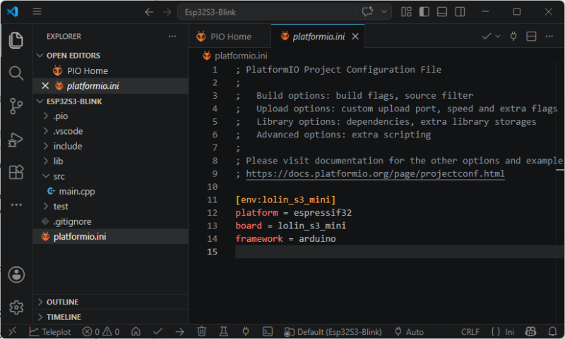Split the editor layout
This screenshot has height=339, width=565.
pos(532,37)
